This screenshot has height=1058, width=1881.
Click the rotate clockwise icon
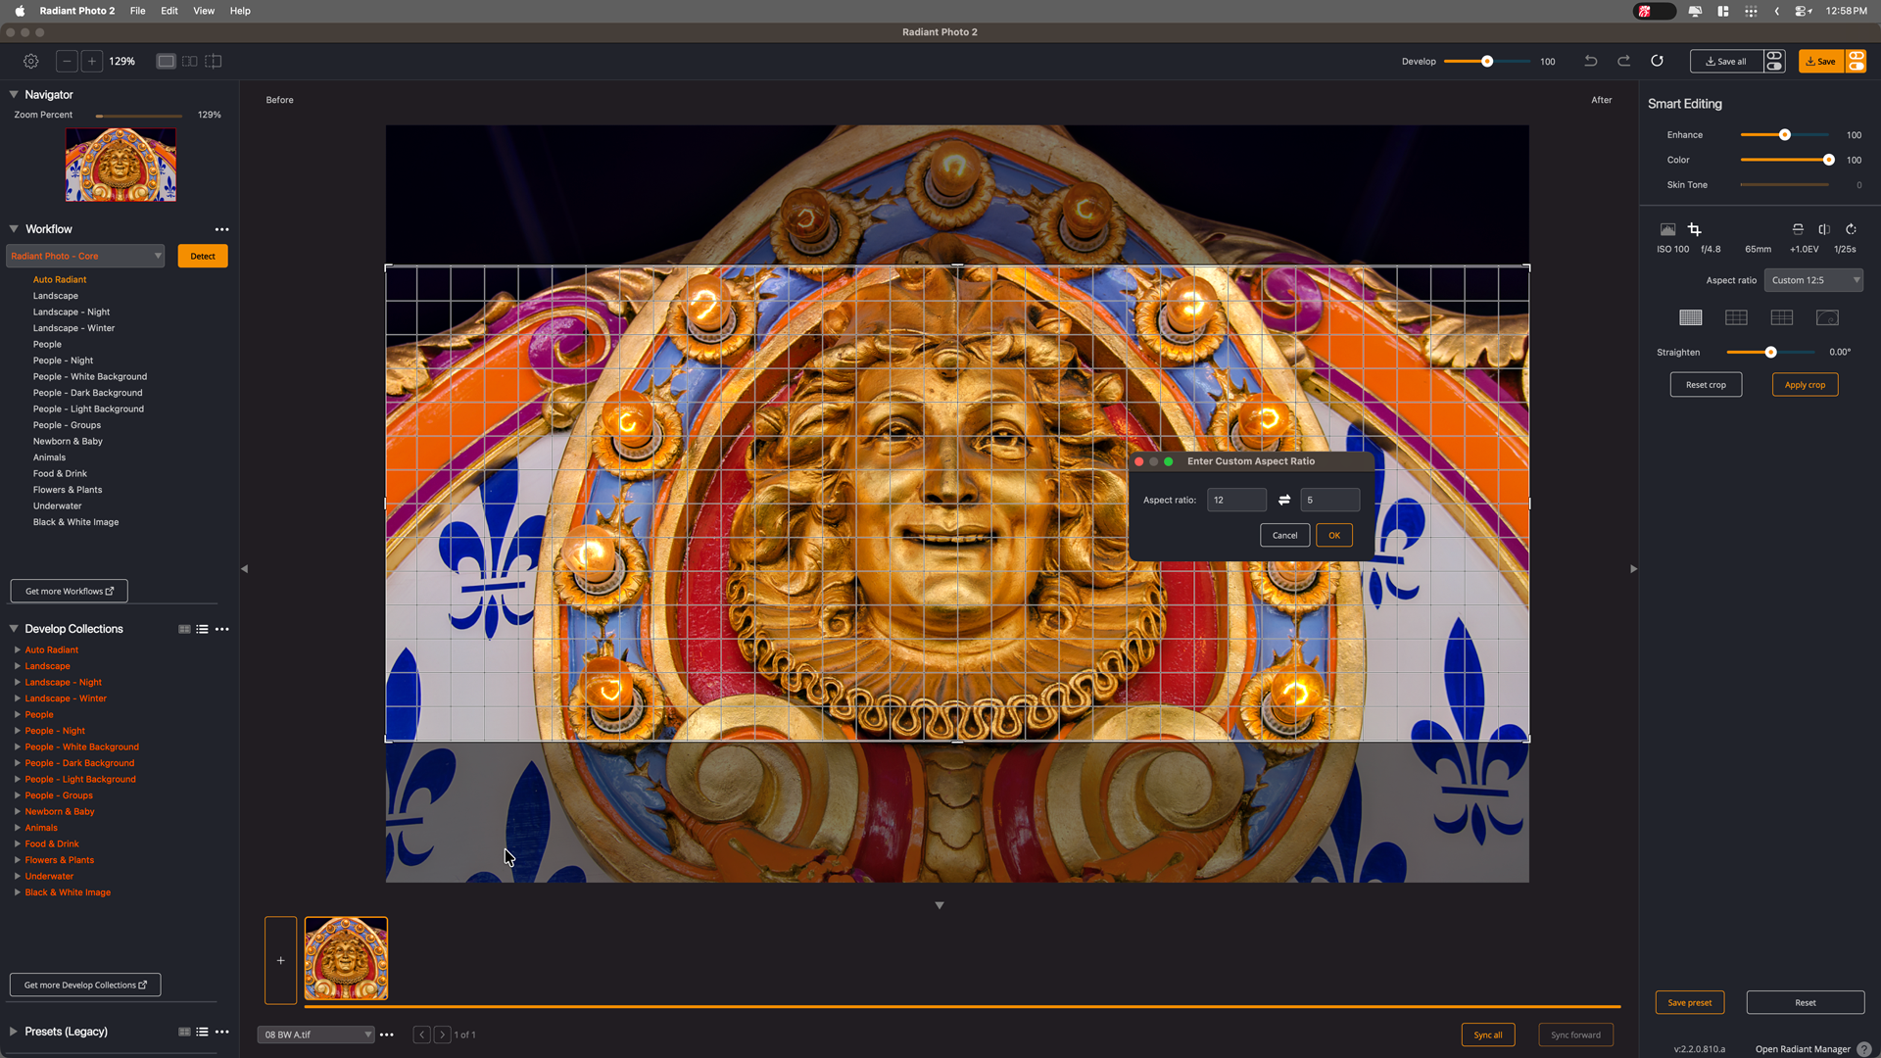click(x=1851, y=229)
